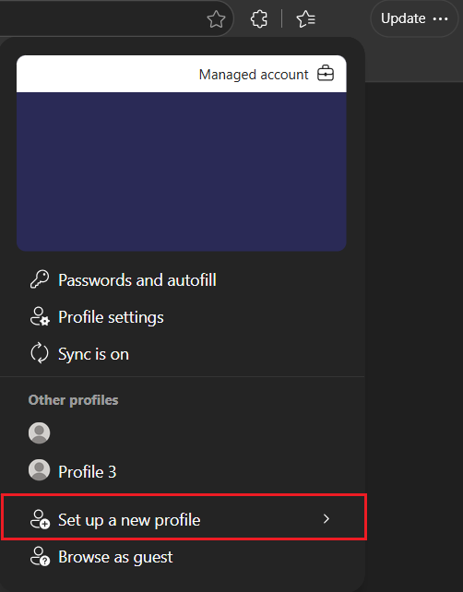The image size is (463, 592).
Task: Switch to the unnamed profile avatar
Action: click(40, 432)
